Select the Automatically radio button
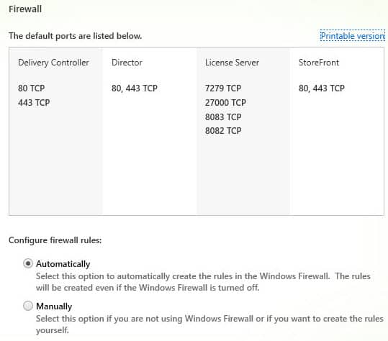 (x=28, y=263)
